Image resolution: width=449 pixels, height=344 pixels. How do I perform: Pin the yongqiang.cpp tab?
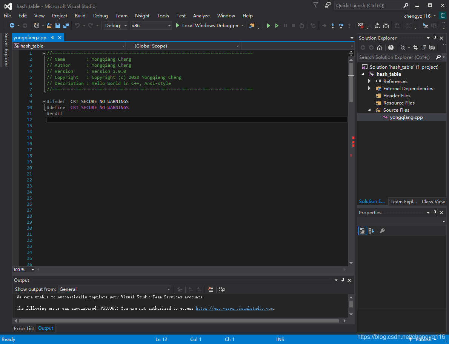pos(52,37)
